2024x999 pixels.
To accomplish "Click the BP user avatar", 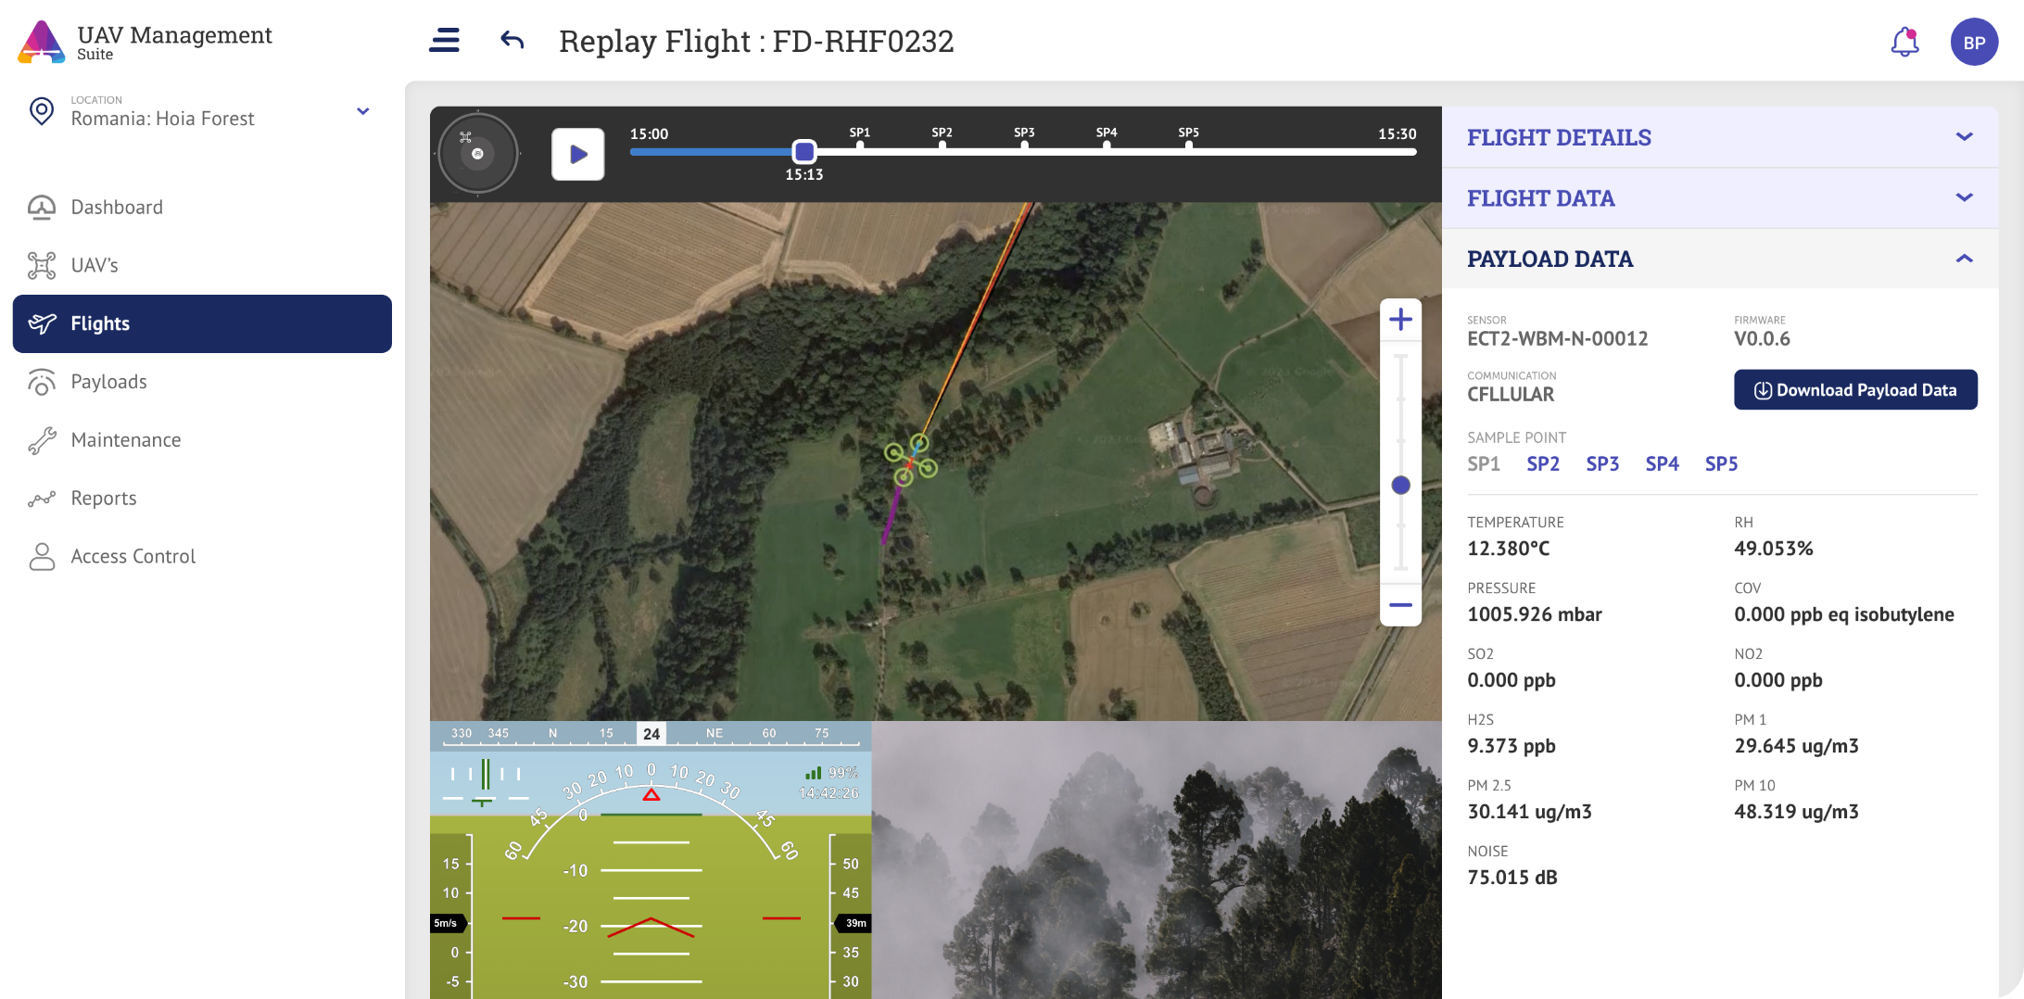I will (1974, 41).
